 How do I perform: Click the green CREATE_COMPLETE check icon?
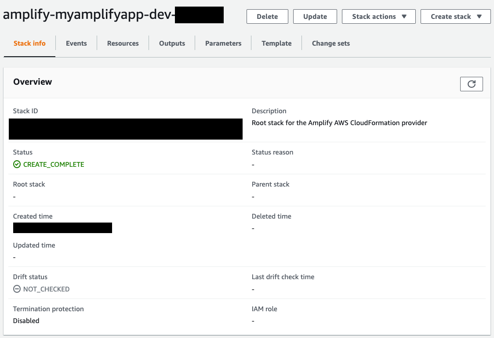pyautogui.click(x=17, y=164)
